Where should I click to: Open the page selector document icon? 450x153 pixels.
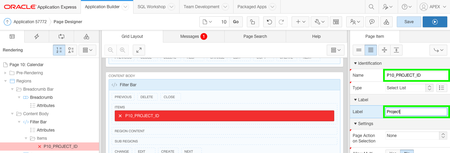[207, 22]
